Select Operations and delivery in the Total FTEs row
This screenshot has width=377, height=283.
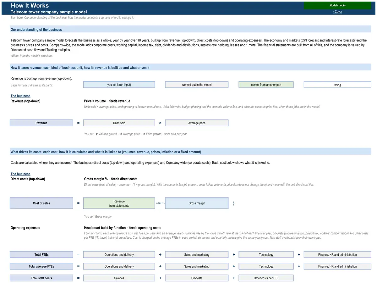119,255
